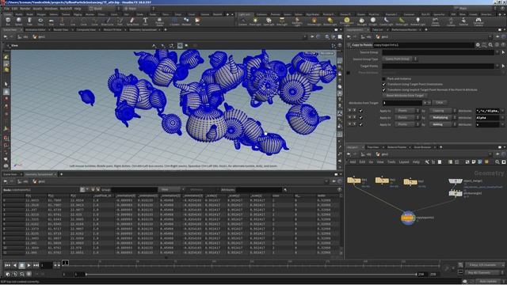Click the object_merge1 node
This screenshot has width=507, height=285.
455,181
